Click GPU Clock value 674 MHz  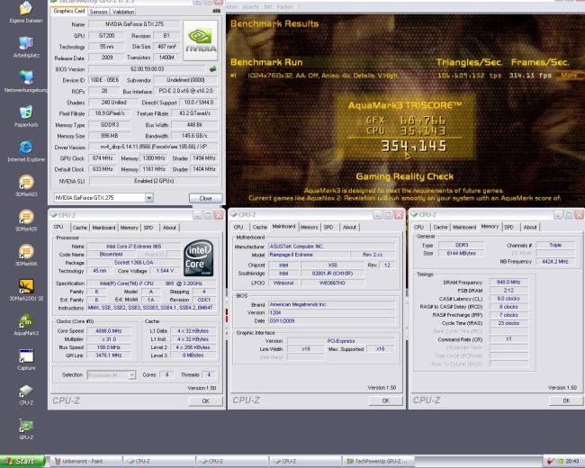pos(103,158)
